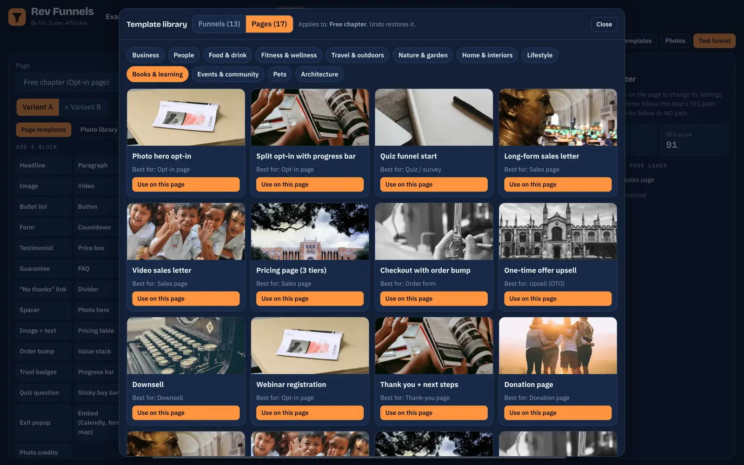The height and width of the screenshot is (465, 744).
Task: Filter by Events & community
Action: [x=228, y=74]
